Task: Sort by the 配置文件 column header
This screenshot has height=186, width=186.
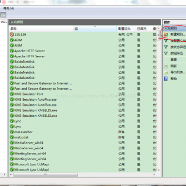Action: coord(126,29)
